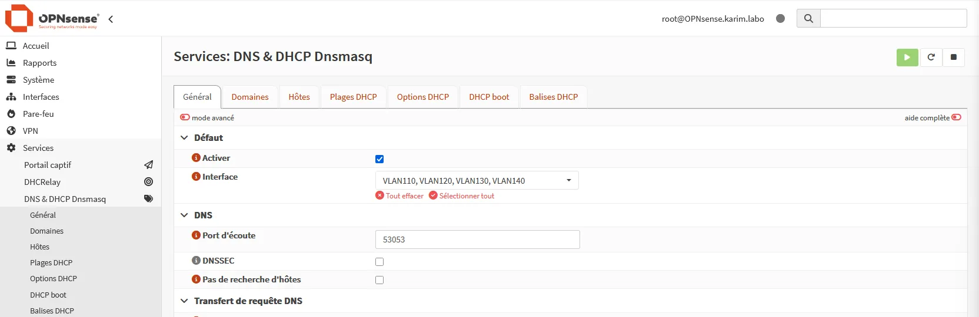Start the Dnsmasq service with play button

click(x=907, y=57)
